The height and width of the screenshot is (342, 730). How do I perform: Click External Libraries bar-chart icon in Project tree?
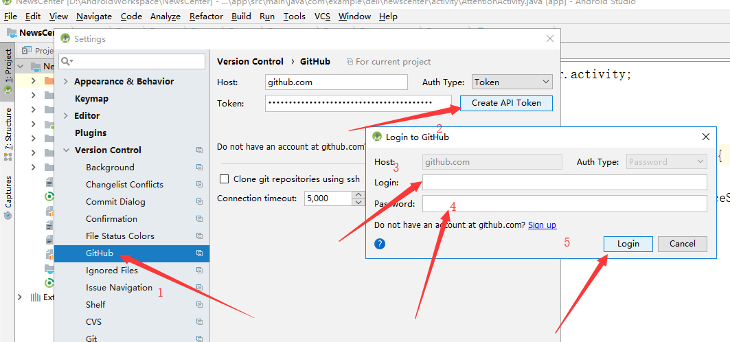click(36, 297)
